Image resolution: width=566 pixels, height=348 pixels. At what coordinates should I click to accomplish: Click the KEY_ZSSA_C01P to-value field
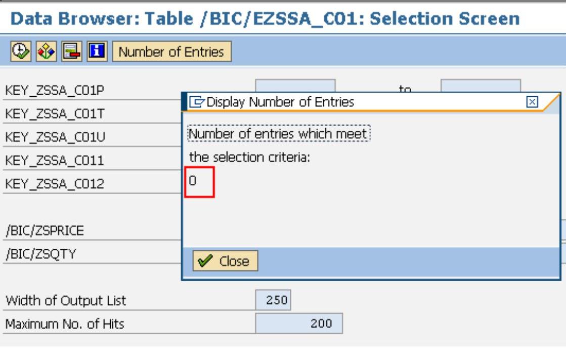(480, 86)
